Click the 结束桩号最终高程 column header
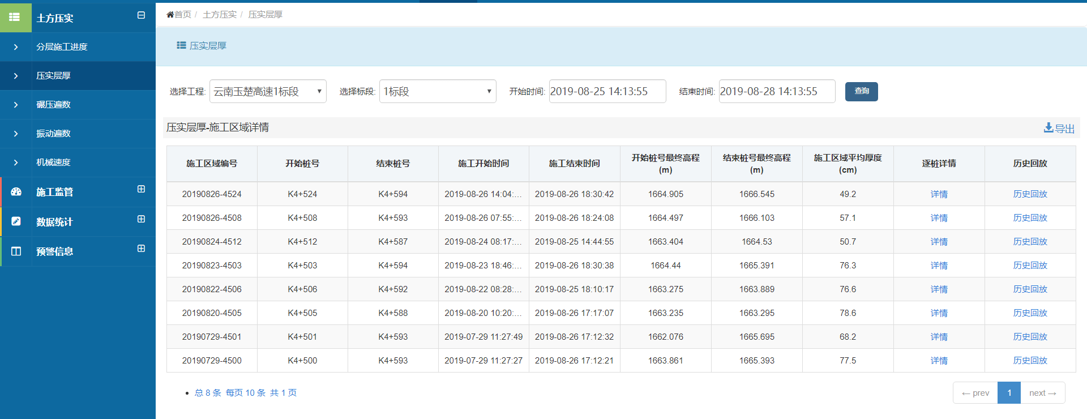 [x=757, y=164]
